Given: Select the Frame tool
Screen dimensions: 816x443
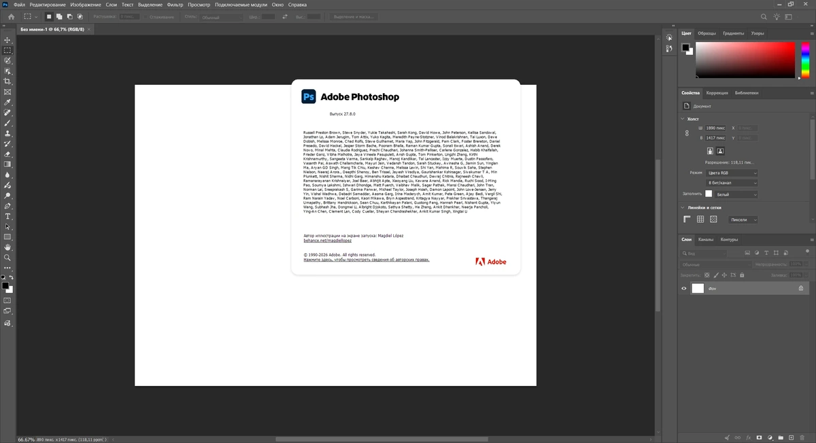Looking at the screenshot, I should [7, 92].
